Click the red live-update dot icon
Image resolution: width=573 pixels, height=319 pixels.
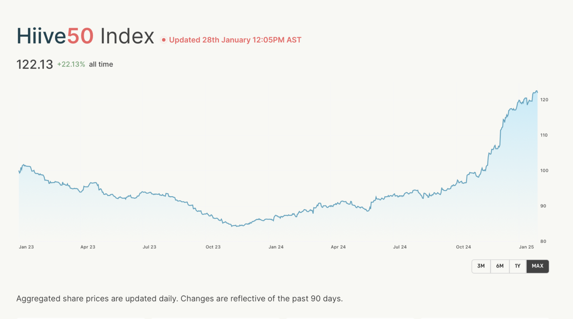pos(163,40)
